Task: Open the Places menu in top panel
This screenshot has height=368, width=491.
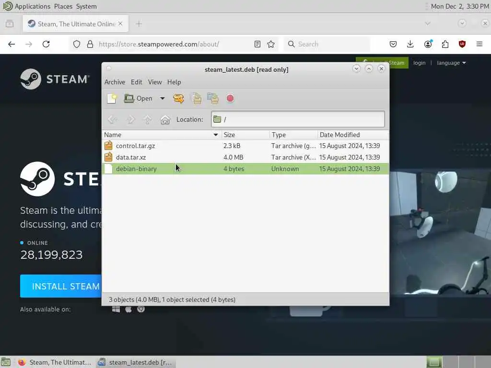Action: pos(63,6)
